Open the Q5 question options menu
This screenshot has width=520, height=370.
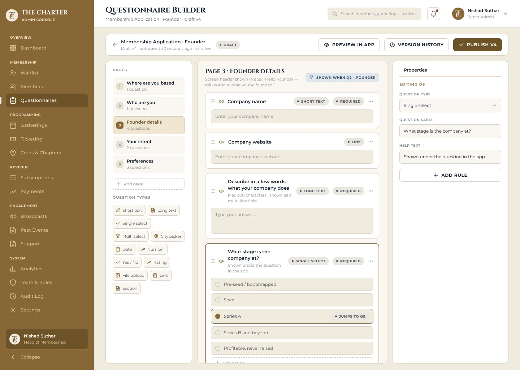(370, 191)
